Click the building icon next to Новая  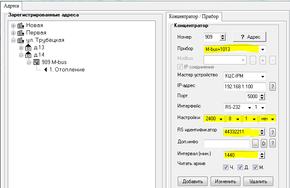(21, 25)
